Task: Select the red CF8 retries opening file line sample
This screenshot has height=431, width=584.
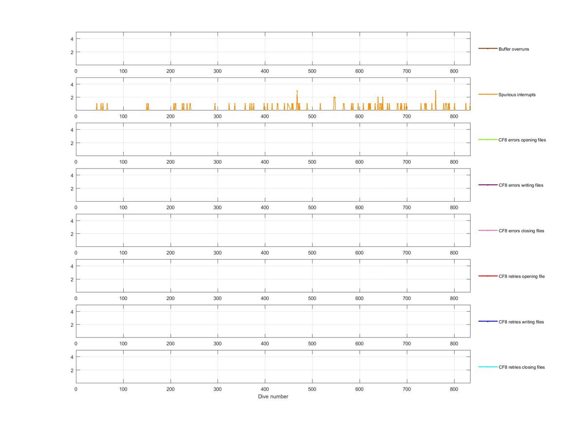Action: coord(488,276)
